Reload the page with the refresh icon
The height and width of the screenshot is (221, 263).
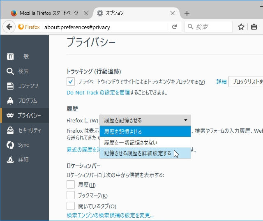(174, 27)
